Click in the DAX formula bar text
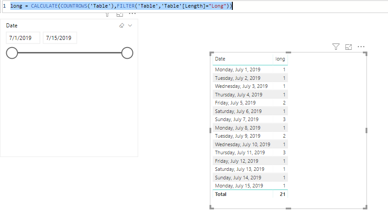This screenshot has width=388, height=213. pos(121,6)
